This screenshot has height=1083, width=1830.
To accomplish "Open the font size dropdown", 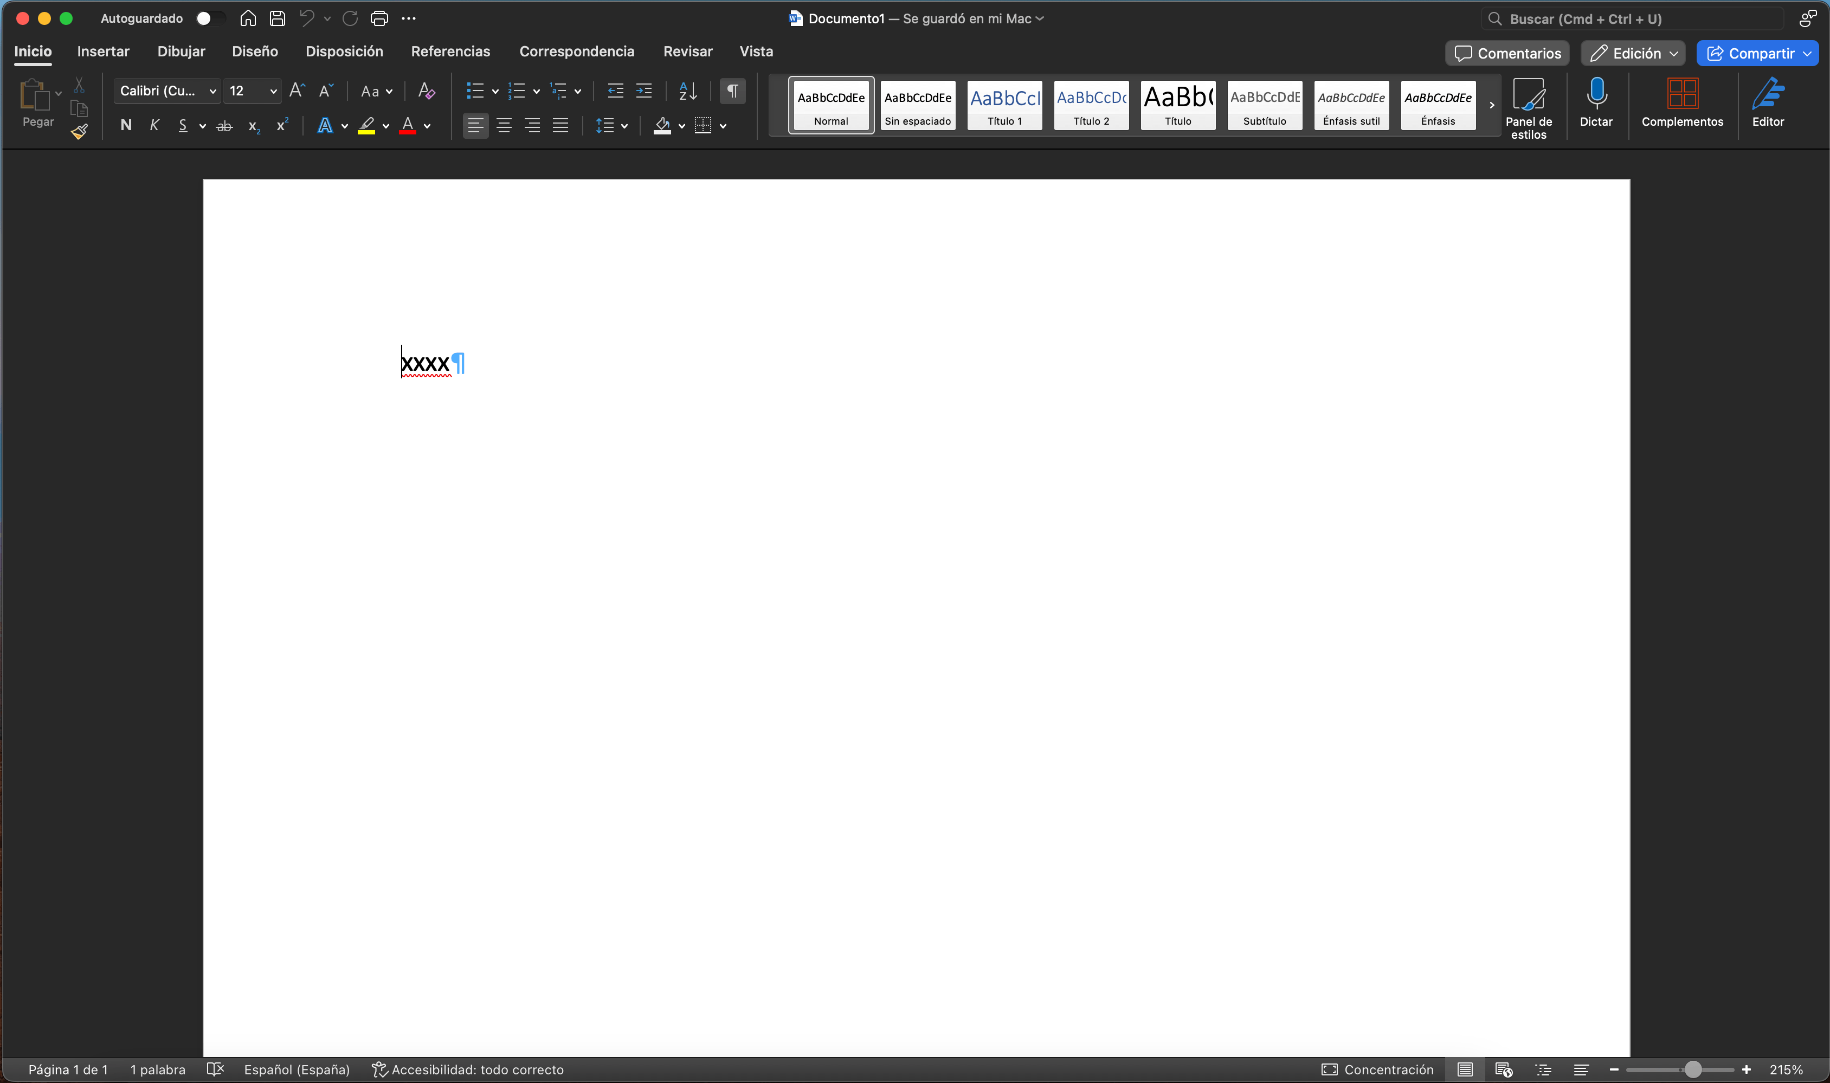I will (274, 91).
